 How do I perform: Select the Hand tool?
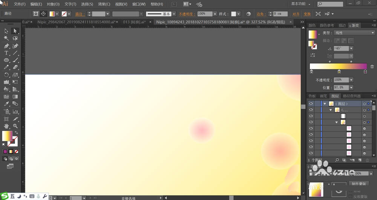click(6, 126)
